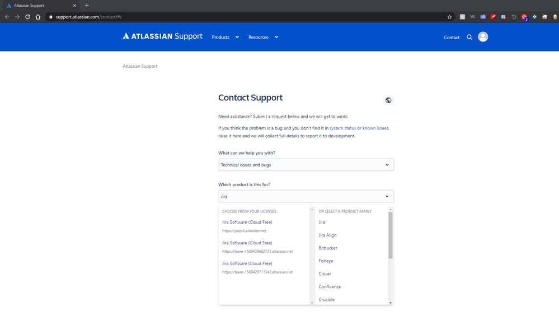Image resolution: width=559 pixels, height=315 pixels.
Task: Click the Atlassian Support breadcrumb
Action: click(140, 66)
